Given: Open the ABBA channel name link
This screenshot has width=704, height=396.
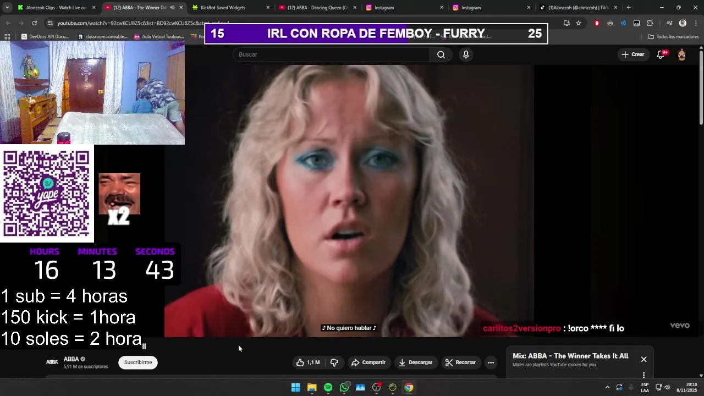Looking at the screenshot, I should click(x=71, y=359).
